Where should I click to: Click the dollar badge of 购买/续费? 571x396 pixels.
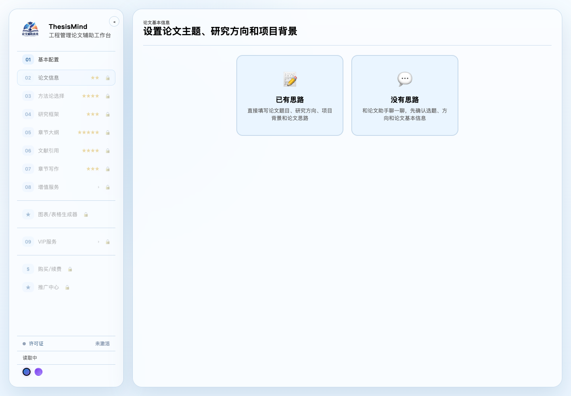[x=28, y=269]
